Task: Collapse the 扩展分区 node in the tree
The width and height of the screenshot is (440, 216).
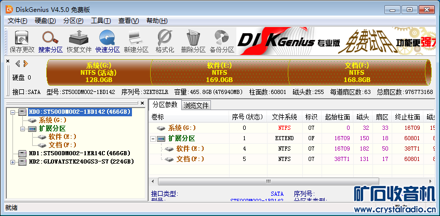Action: tap(22, 129)
